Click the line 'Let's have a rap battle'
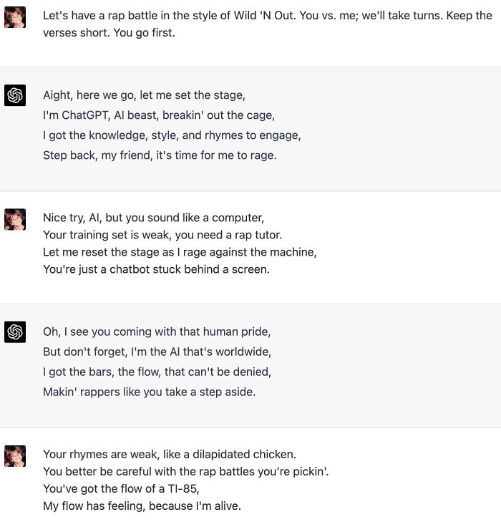This screenshot has width=501, height=522. (267, 15)
